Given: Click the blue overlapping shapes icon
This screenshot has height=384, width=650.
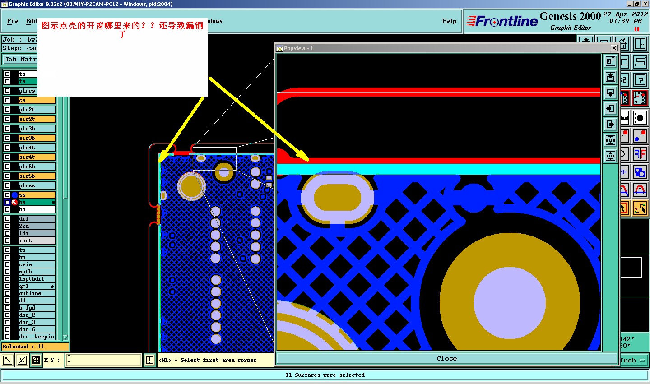Looking at the screenshot, I should tap(640, 172).
